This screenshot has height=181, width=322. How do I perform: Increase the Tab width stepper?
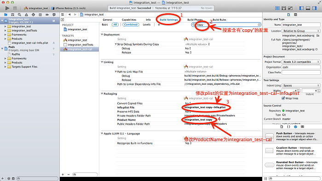(x=299, y=89)
